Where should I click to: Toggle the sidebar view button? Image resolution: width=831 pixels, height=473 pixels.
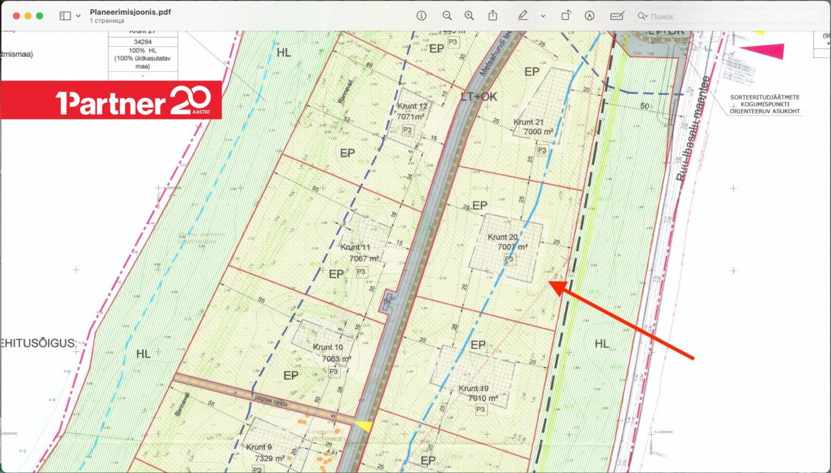pyautogui.click(x=65, y=16)
